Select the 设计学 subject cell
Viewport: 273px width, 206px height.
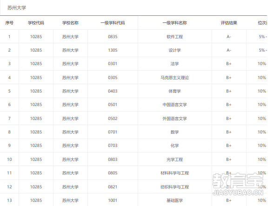click(x=174, y=50)
